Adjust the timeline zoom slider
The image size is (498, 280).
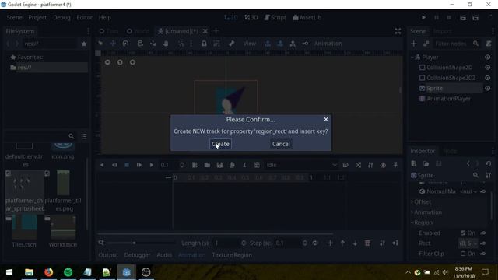(142, 243)
